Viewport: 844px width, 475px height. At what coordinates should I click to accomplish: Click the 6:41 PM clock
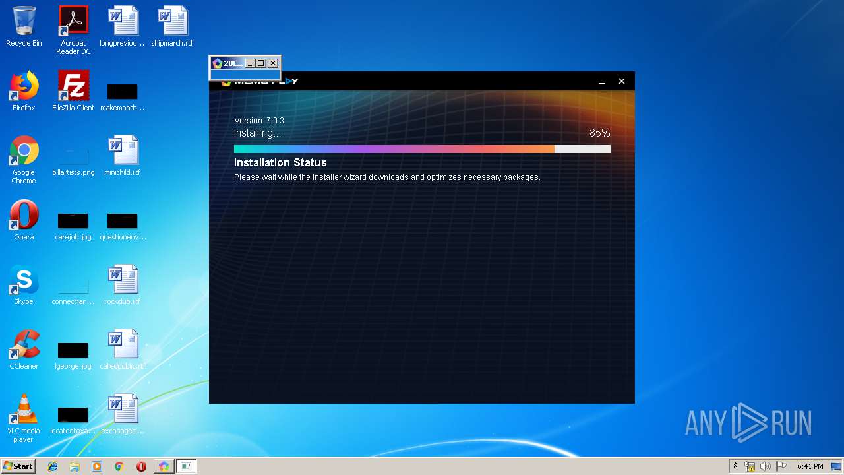[810, 466]
